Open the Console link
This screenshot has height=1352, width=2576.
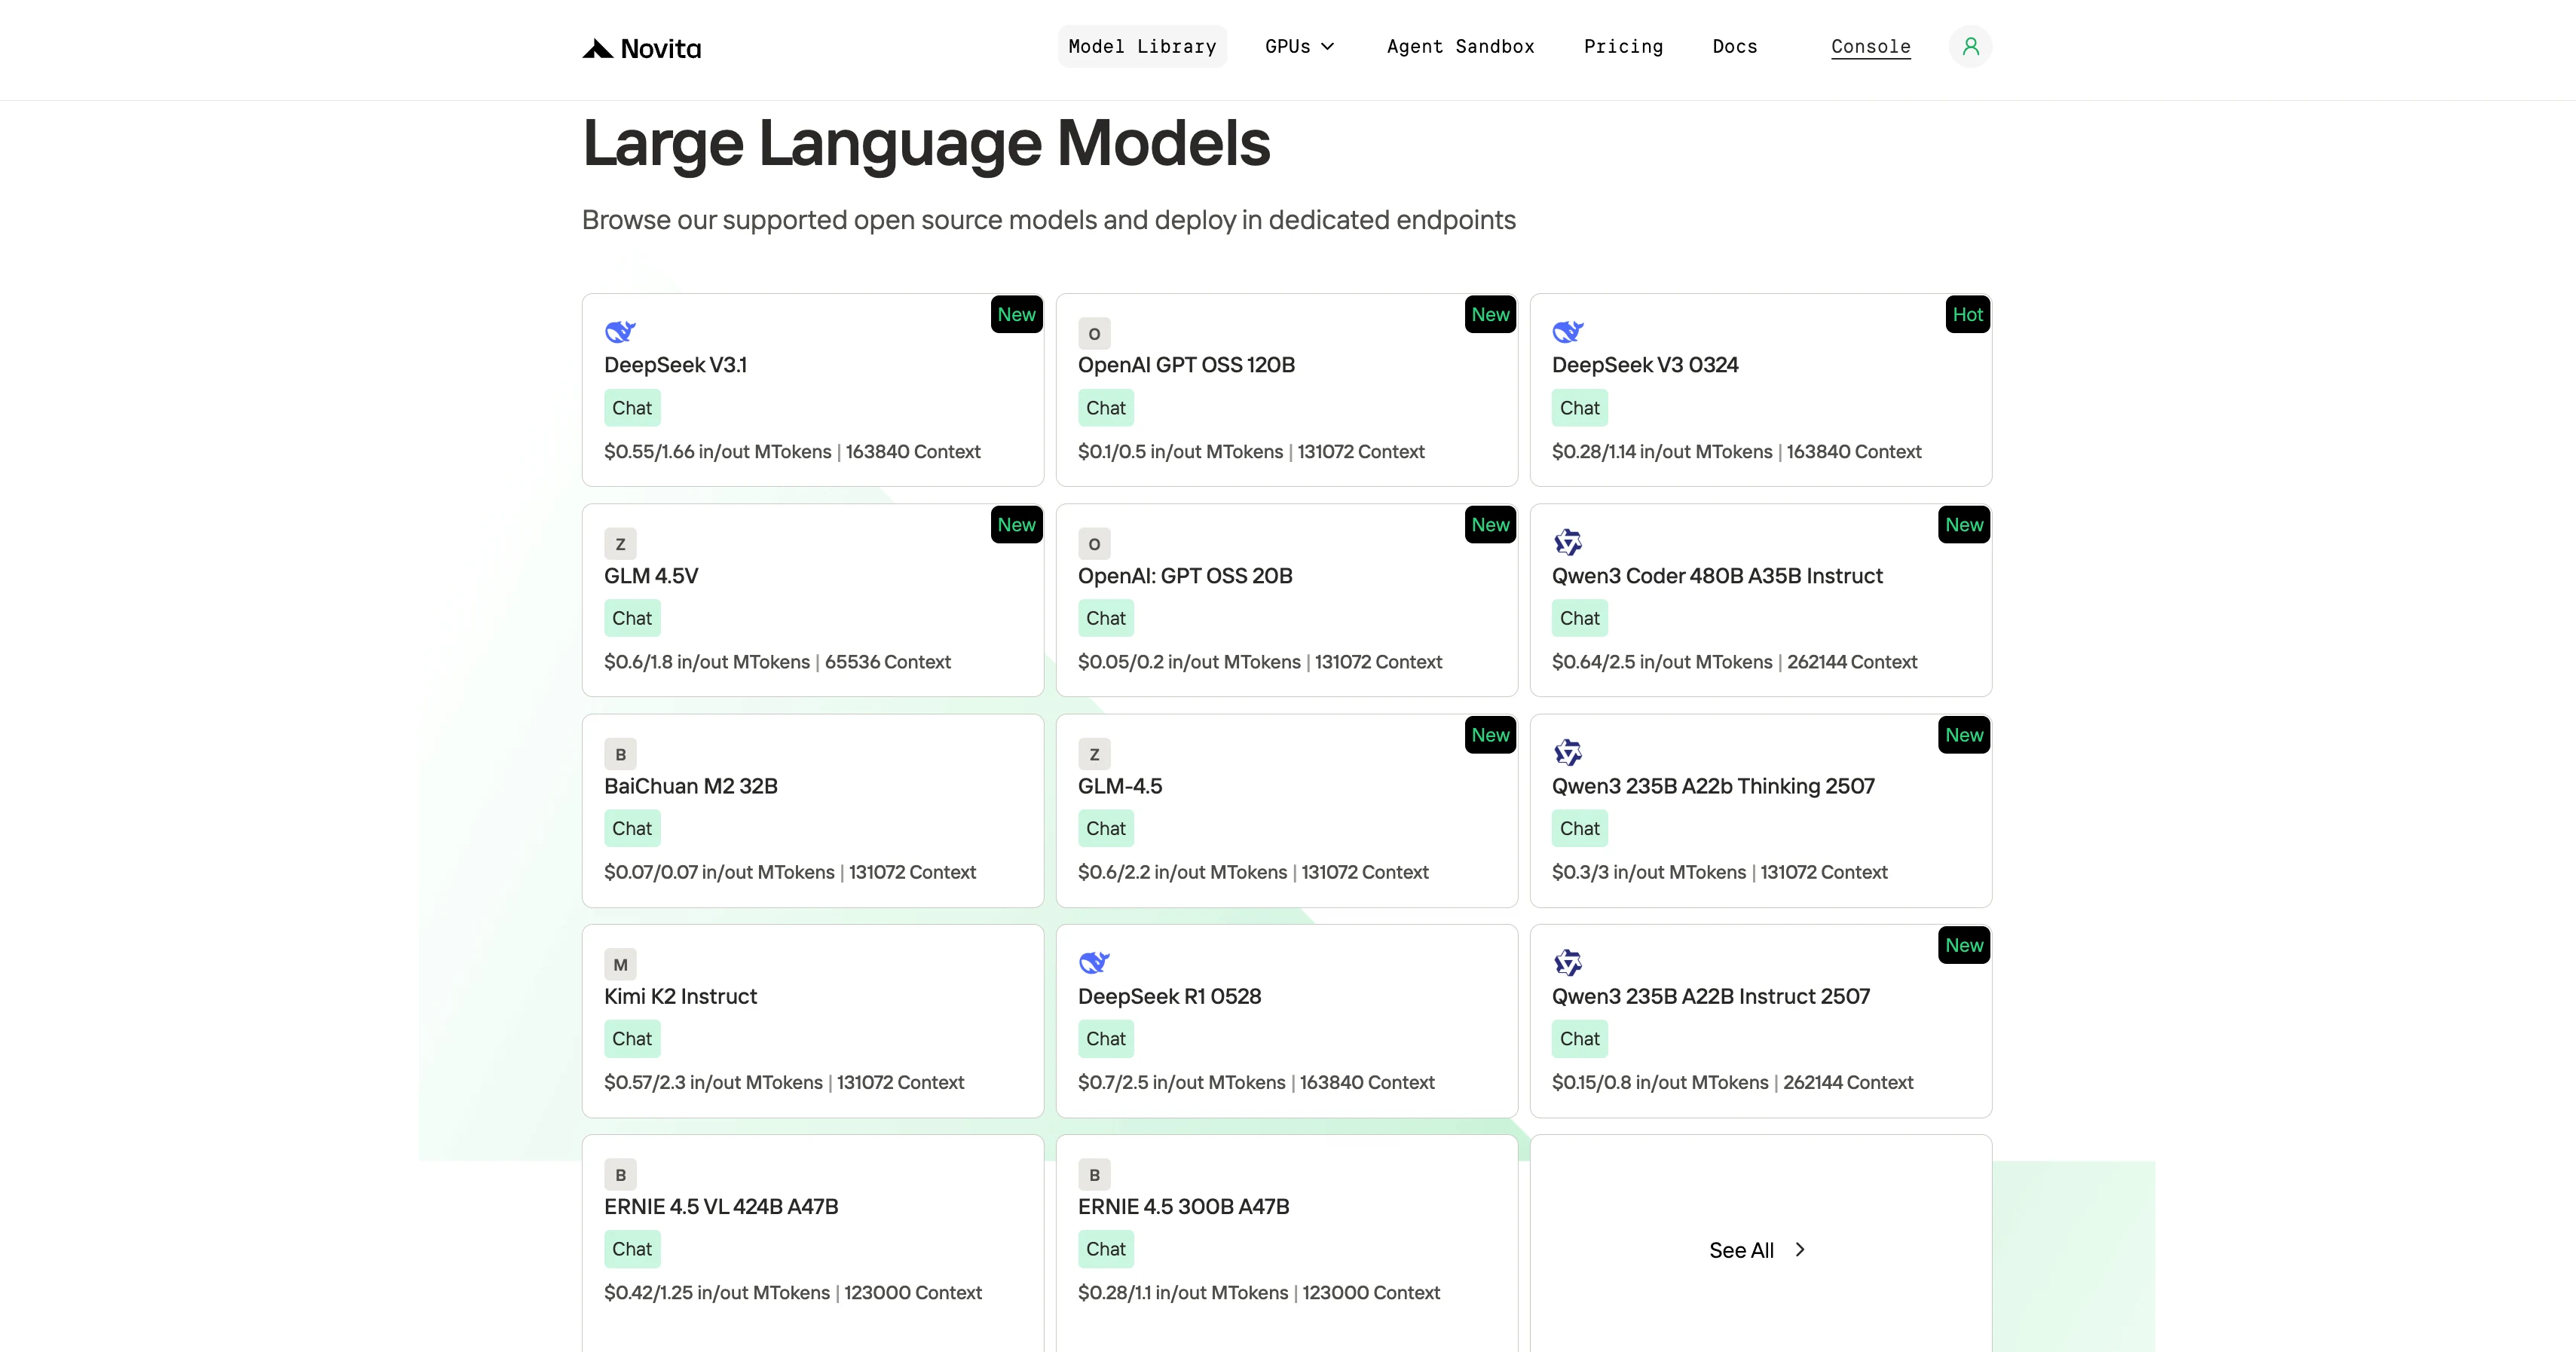pos(1870,46)
